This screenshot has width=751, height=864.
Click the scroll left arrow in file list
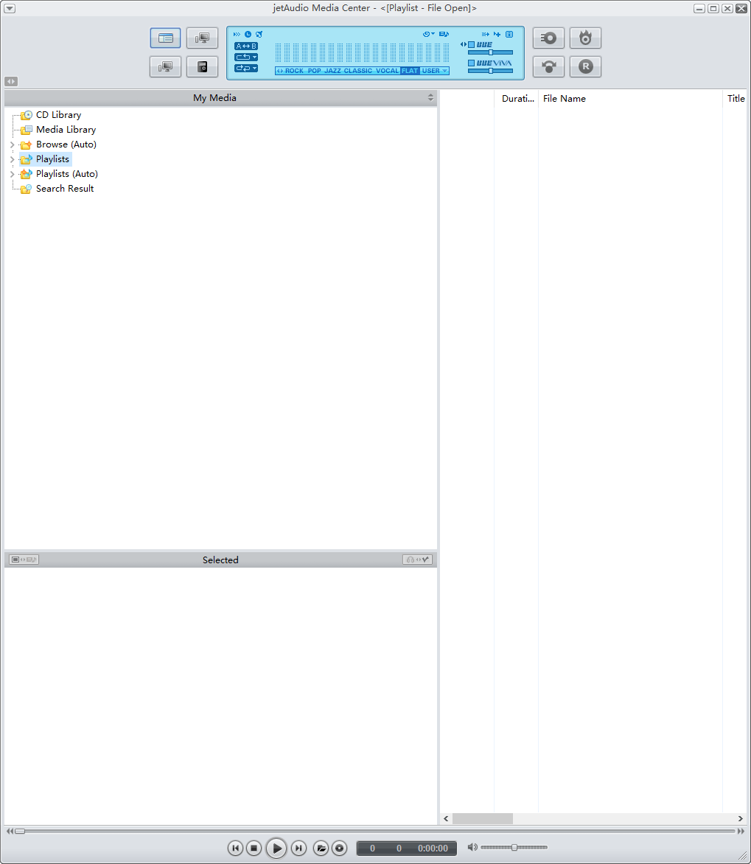pos(447,819)
